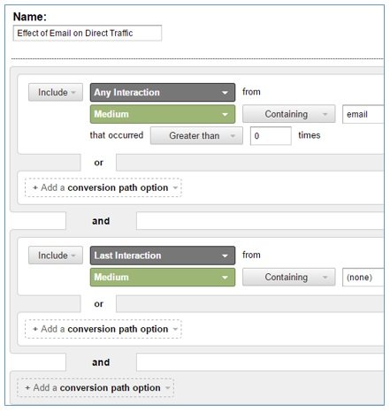Open the first green Medium dropdown
The image size is (390, 412).
163,114
